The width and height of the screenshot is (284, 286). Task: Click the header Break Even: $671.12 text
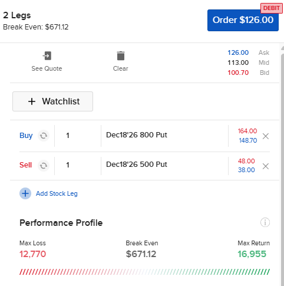36,27
